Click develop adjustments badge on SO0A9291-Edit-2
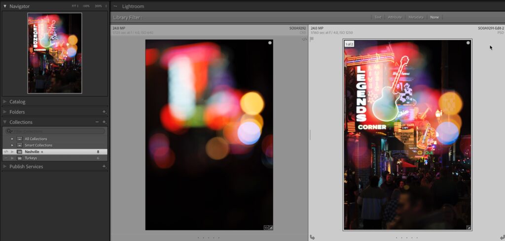 pos(469,227)
